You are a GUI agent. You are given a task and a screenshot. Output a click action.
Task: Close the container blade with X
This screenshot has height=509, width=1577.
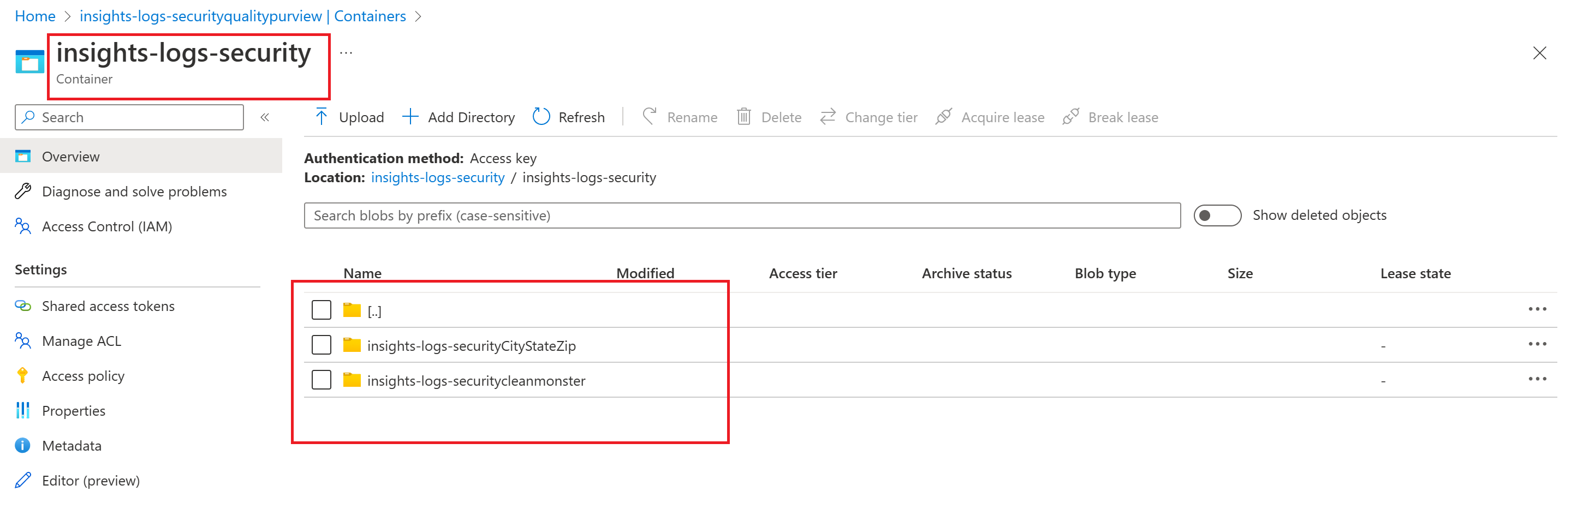(x=1540, y=53)
